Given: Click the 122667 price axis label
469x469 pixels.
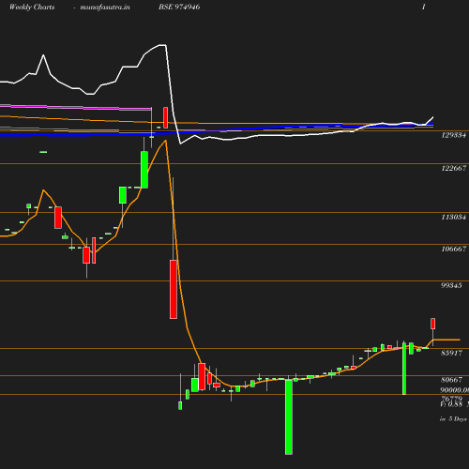Looking at the screenshot, I should pyautogui.click(x=454, y=168).
